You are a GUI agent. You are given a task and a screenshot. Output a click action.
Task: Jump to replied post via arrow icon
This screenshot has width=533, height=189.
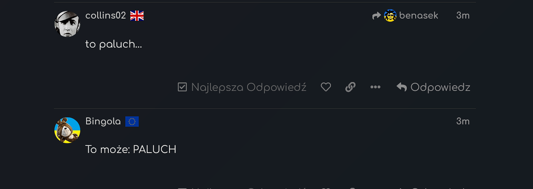[x=376, y=16]
